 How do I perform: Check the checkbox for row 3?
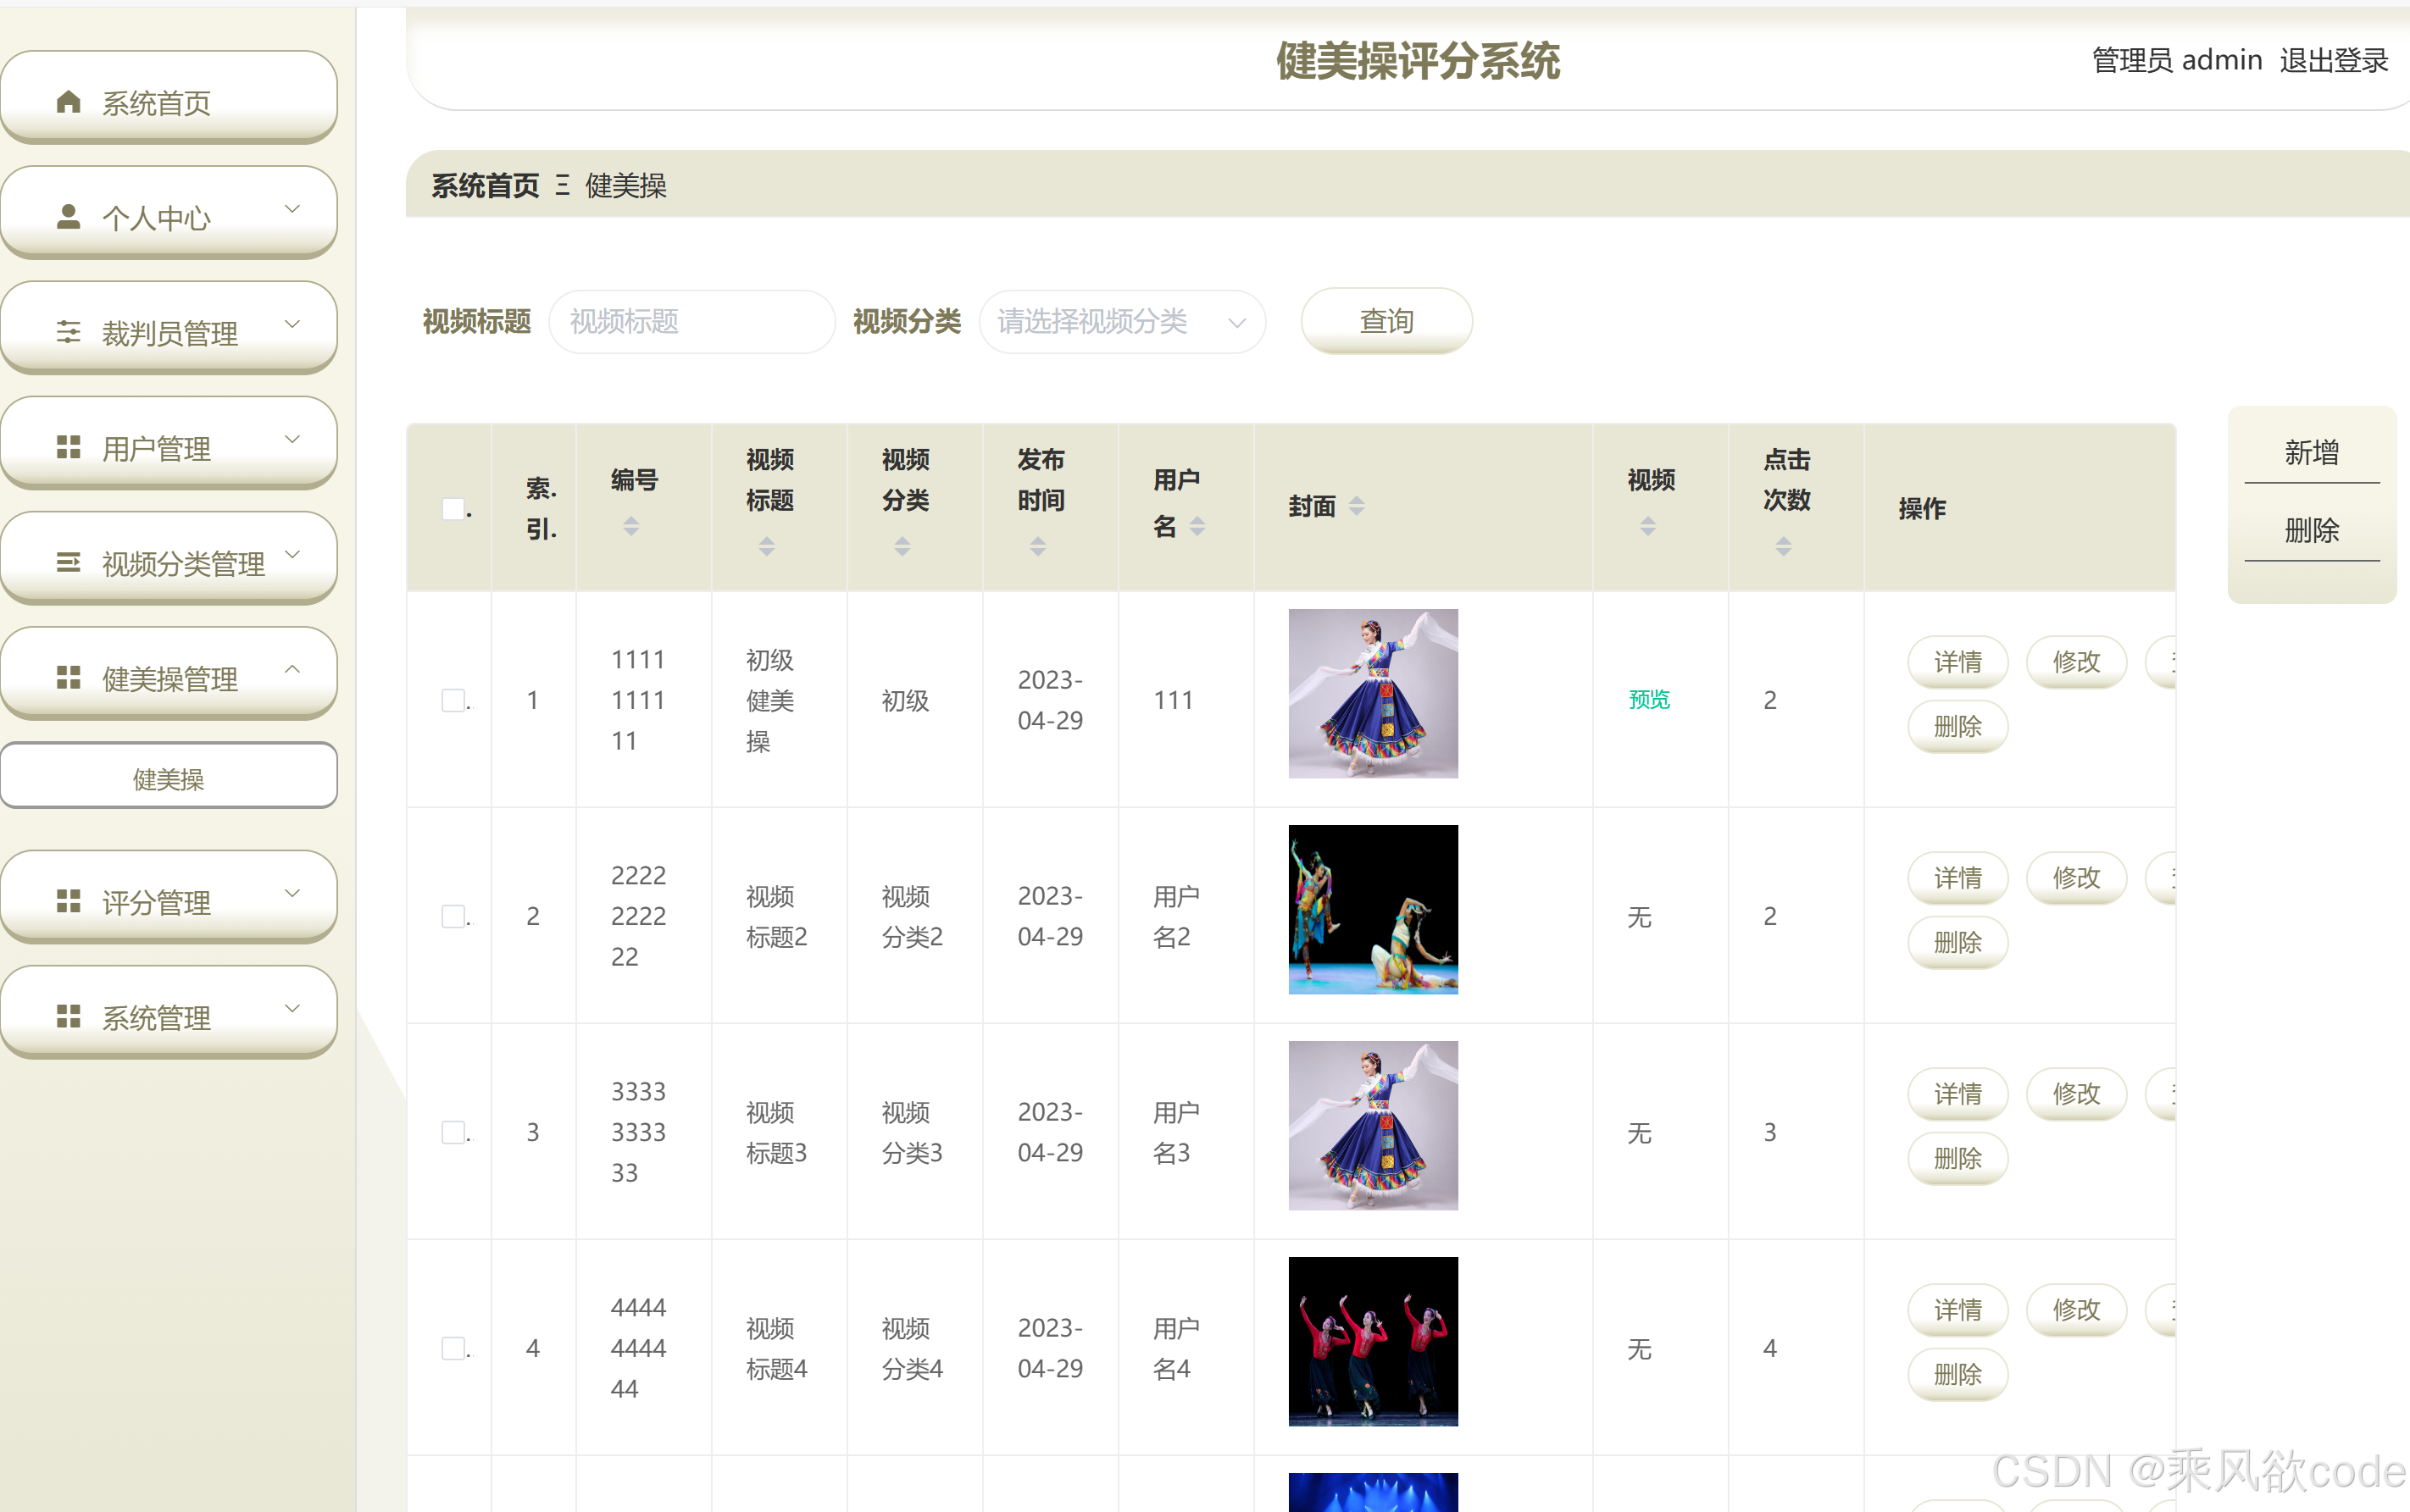click(453, 1132)
